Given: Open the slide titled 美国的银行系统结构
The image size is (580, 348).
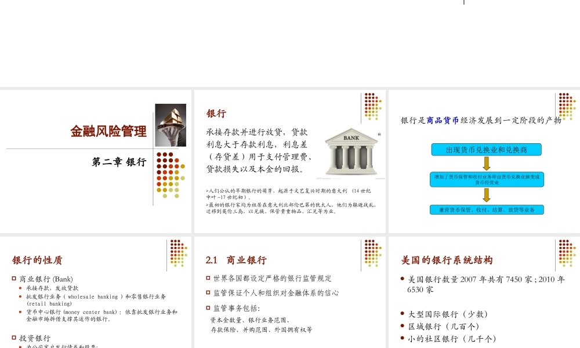Looking at the screenshot, I should tap(447, 260).
